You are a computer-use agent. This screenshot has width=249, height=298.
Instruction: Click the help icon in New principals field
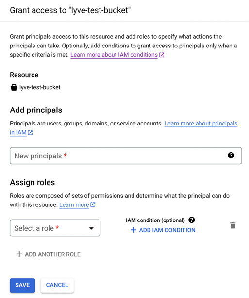pos(231,155)
